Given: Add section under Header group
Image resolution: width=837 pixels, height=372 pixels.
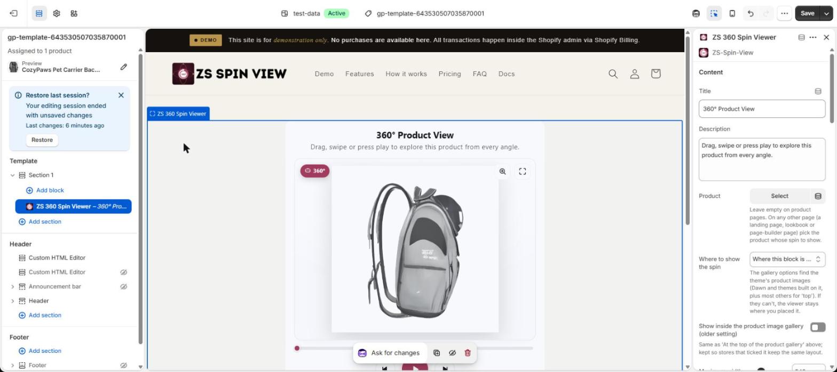Looking at the screenshot, I should [x=40, y=316].
